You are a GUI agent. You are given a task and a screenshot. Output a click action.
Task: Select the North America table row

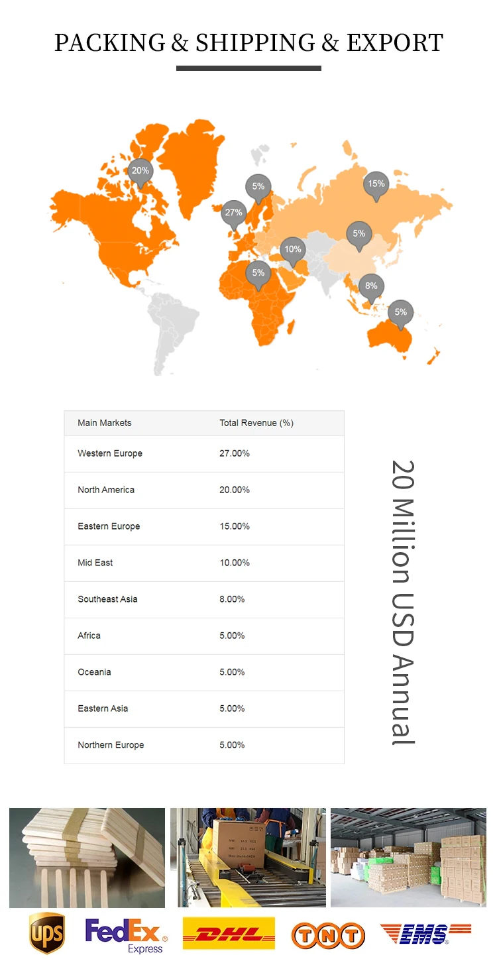coord(204,490)
